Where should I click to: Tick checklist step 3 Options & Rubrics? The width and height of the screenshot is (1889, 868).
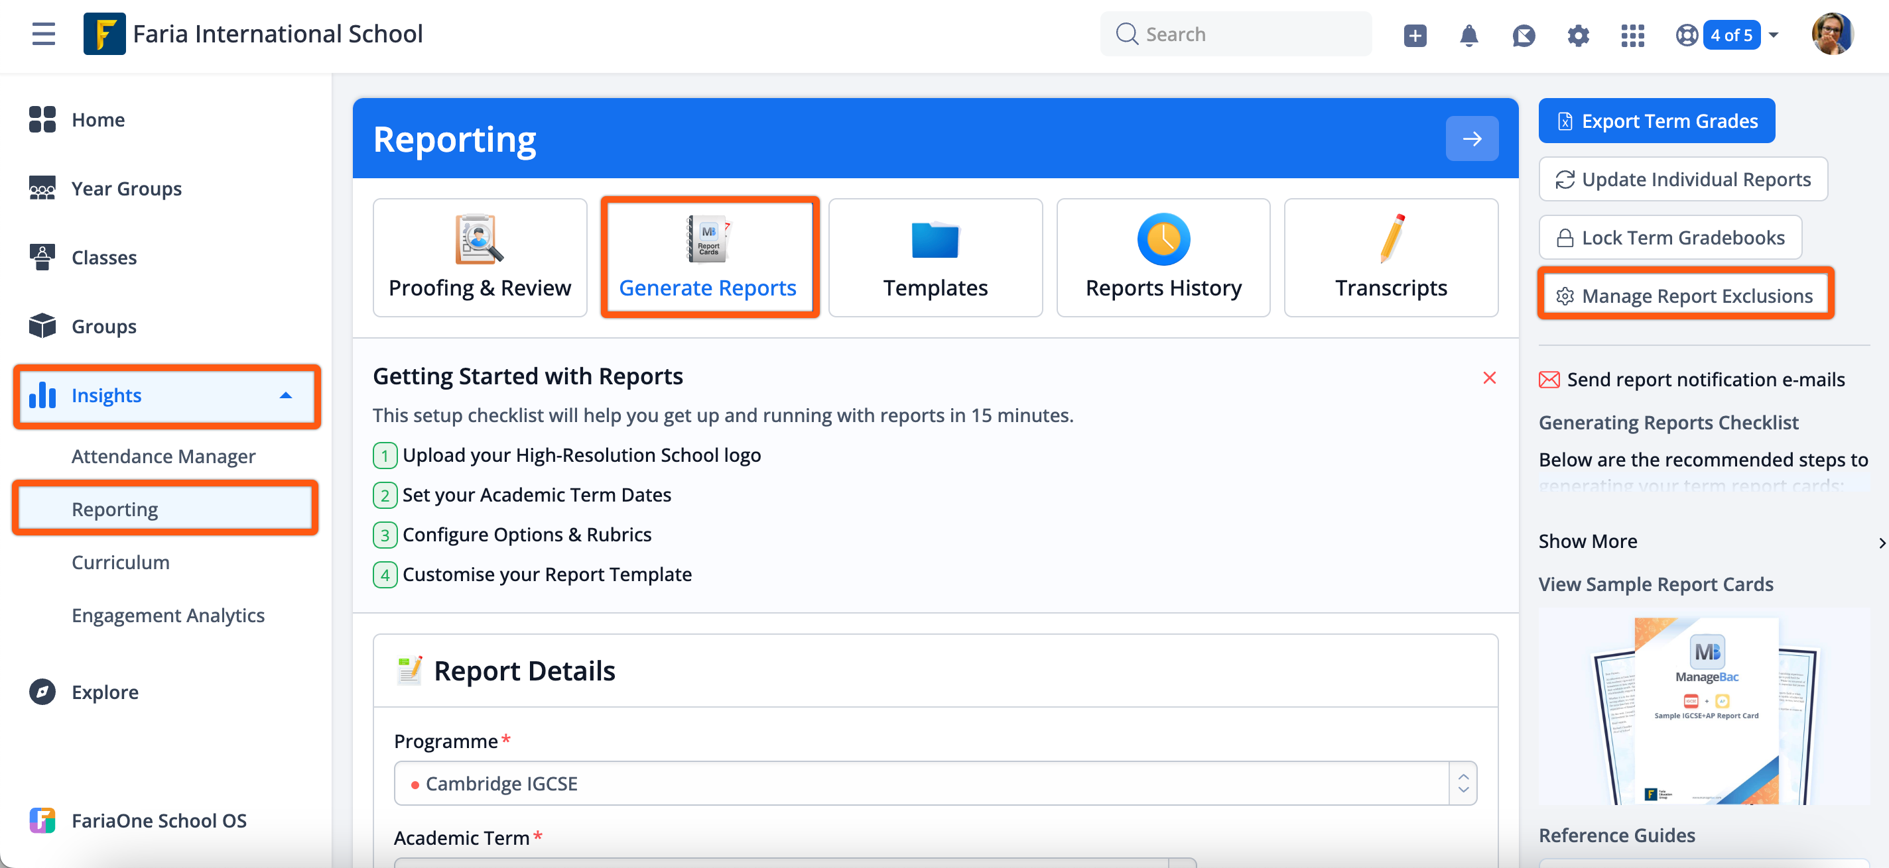(385, 535)
